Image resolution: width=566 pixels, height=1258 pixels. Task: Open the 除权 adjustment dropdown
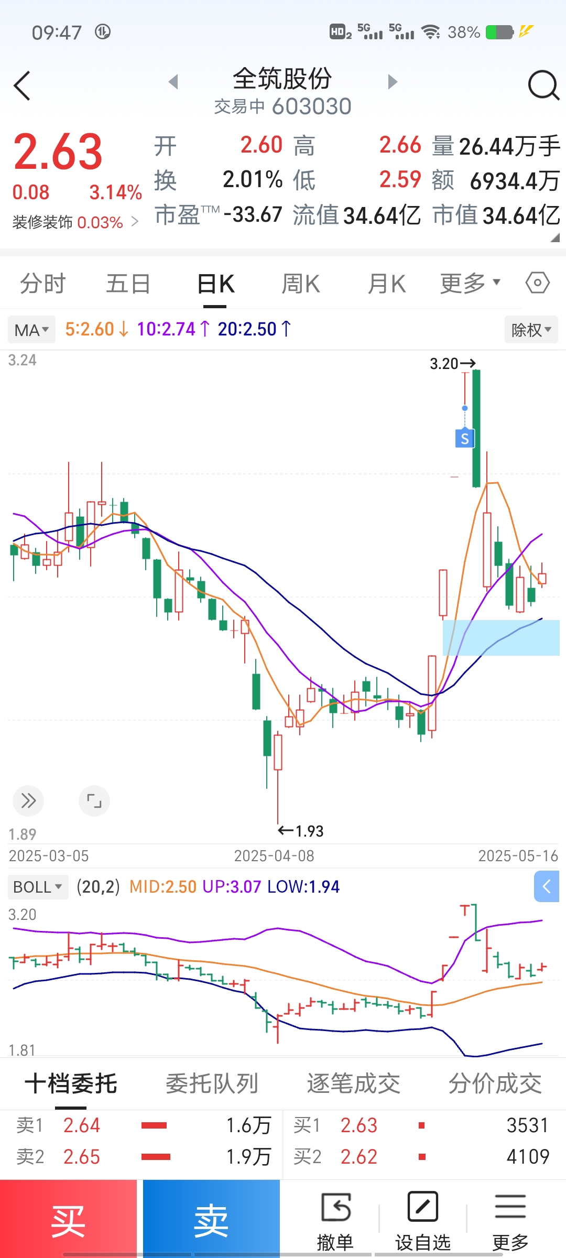pyautogui.click(x=531, y=330)
